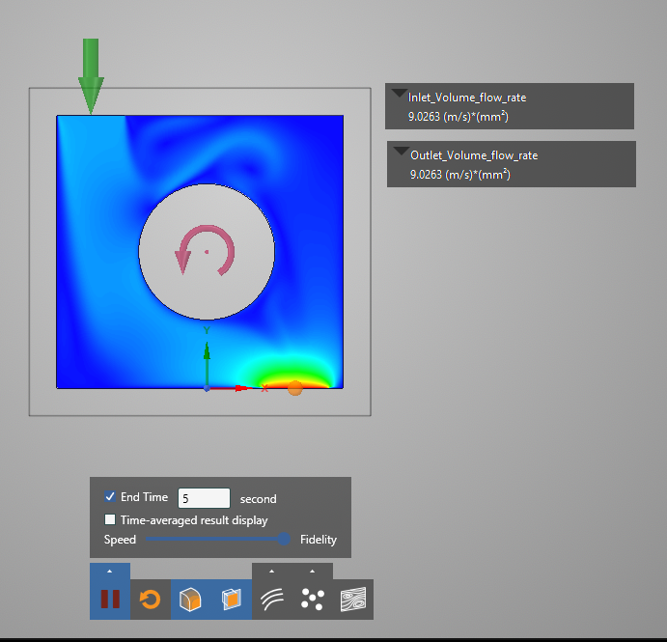
Task: Click the Inlet_Volume_flow_rate label
Action: coord(467,98)
